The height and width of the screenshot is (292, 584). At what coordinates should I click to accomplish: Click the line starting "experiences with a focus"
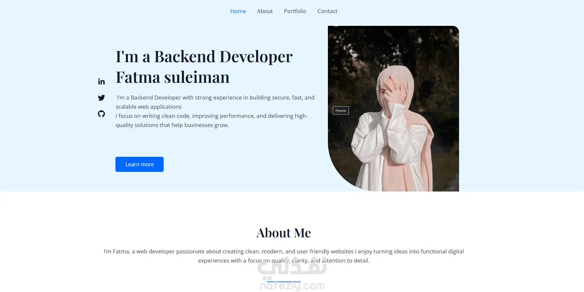(x=284, y=261)
